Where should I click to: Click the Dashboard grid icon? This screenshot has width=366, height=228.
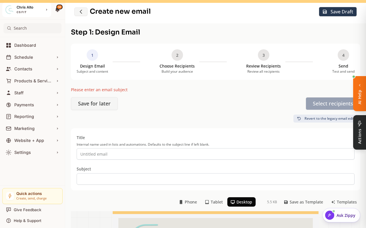(x=9, y=45)
